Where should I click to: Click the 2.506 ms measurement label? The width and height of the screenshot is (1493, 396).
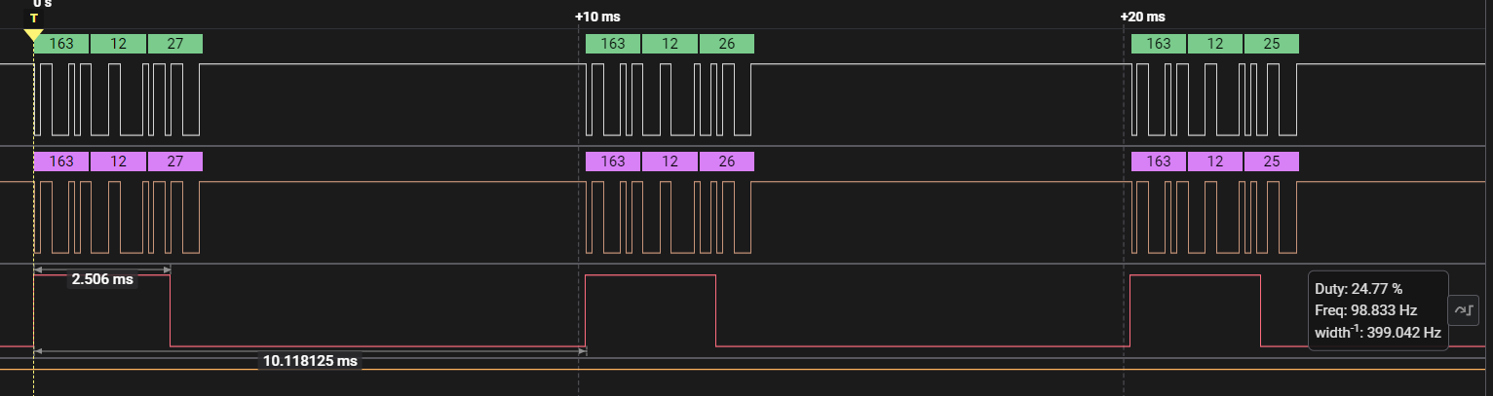101,279
